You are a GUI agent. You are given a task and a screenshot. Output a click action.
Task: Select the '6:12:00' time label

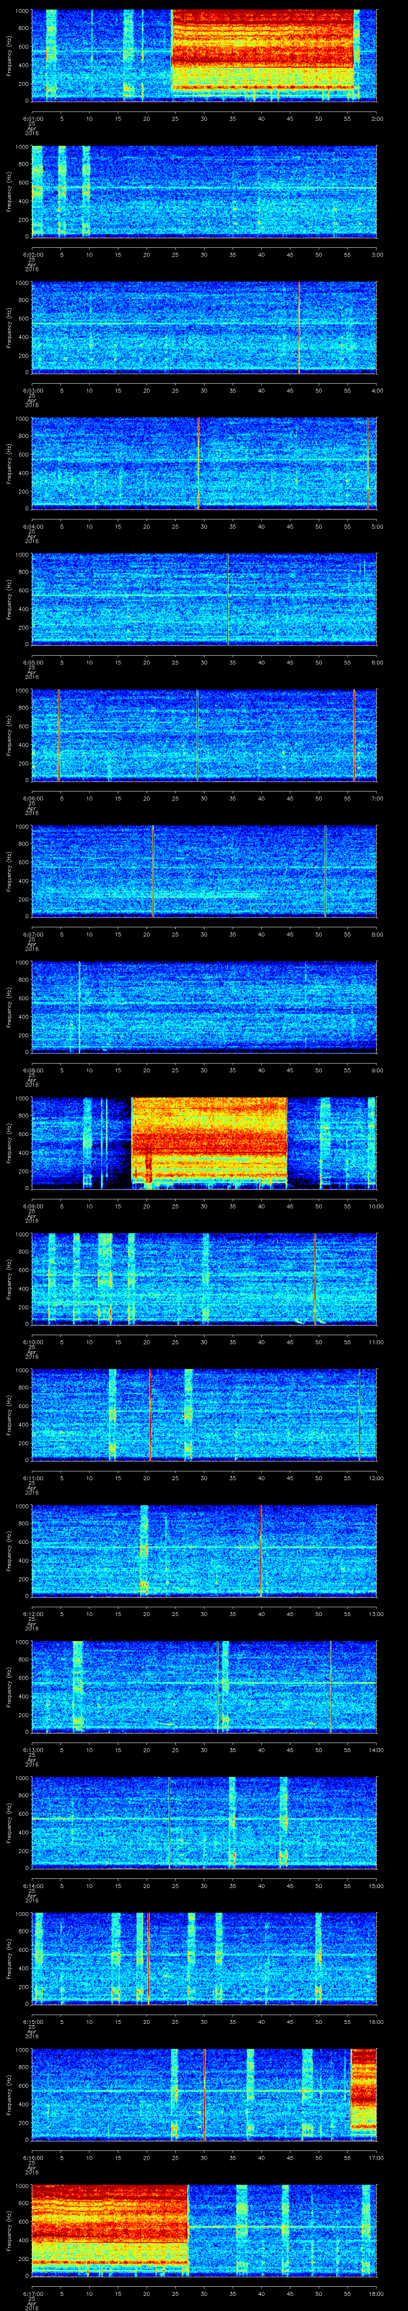click(32, 1615)
